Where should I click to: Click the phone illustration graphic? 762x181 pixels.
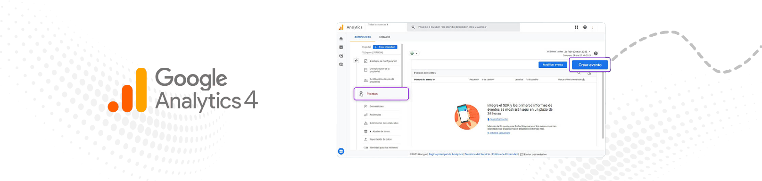point(467,117)
